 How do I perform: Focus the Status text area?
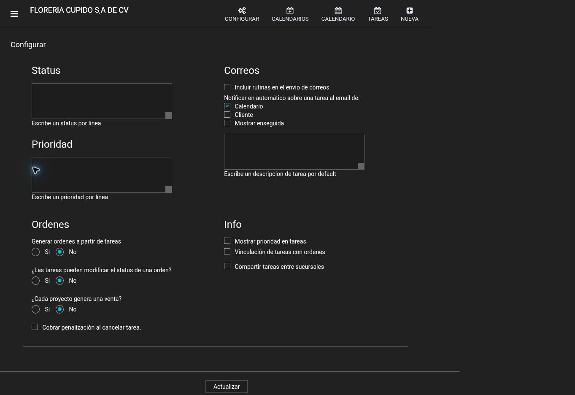[102, 101]
